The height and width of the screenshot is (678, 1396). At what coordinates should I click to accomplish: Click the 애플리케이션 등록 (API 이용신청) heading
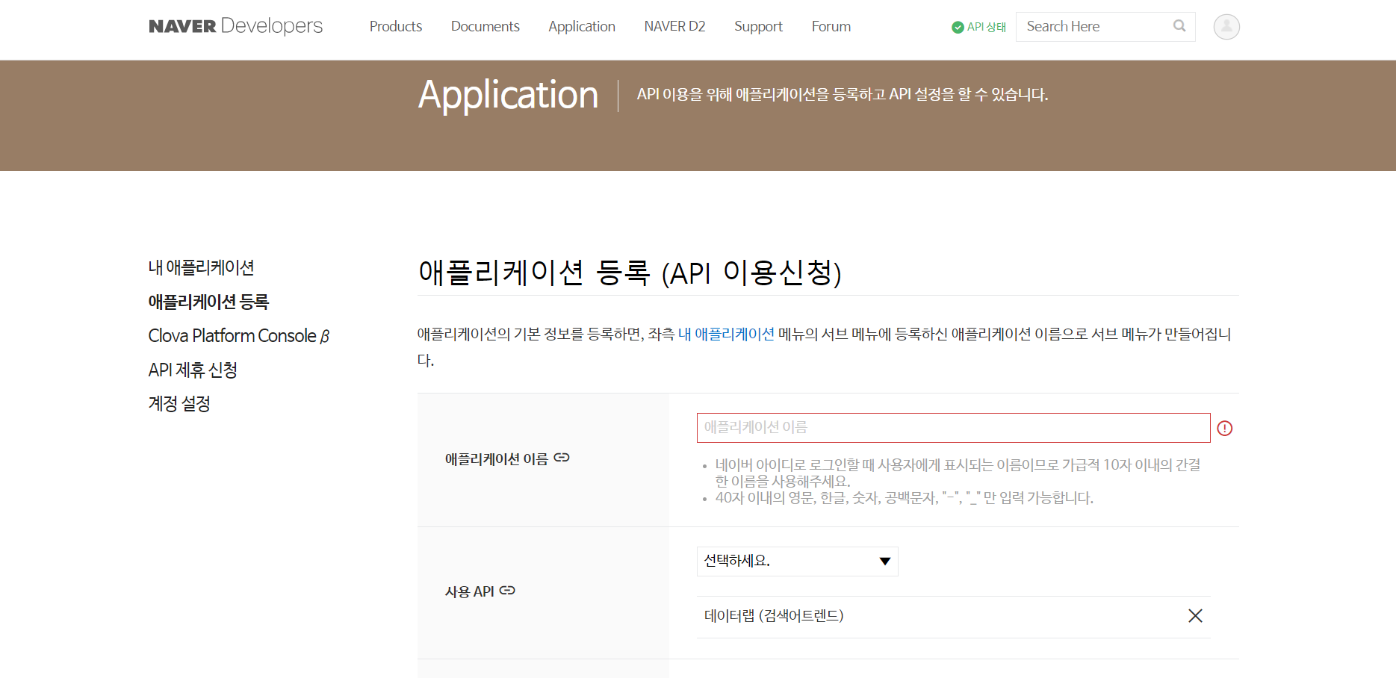pyautogui.click(x=630, y=273)
